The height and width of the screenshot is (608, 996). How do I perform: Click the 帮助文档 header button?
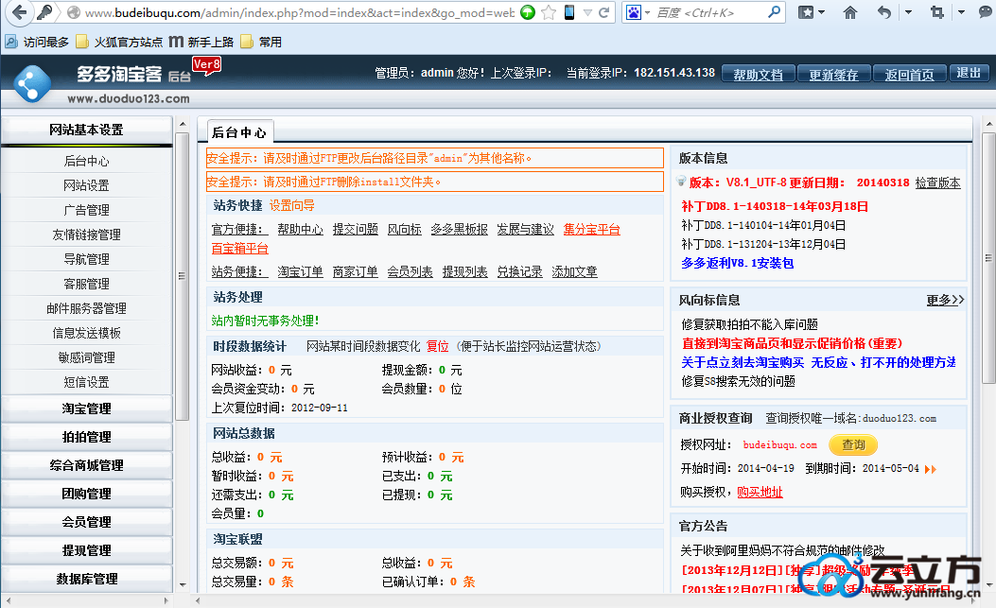pyautogui.click(x=759, y=75)
